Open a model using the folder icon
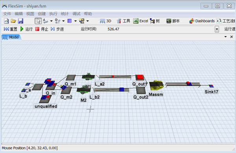This screenshot has height=153, width=236. (x=13, y=21)
